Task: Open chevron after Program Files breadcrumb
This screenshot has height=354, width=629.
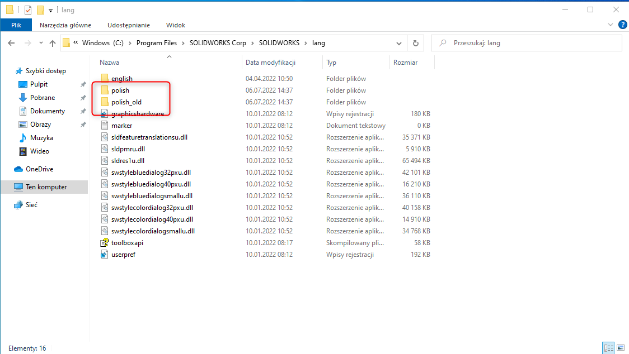Action: coord(184,43)
